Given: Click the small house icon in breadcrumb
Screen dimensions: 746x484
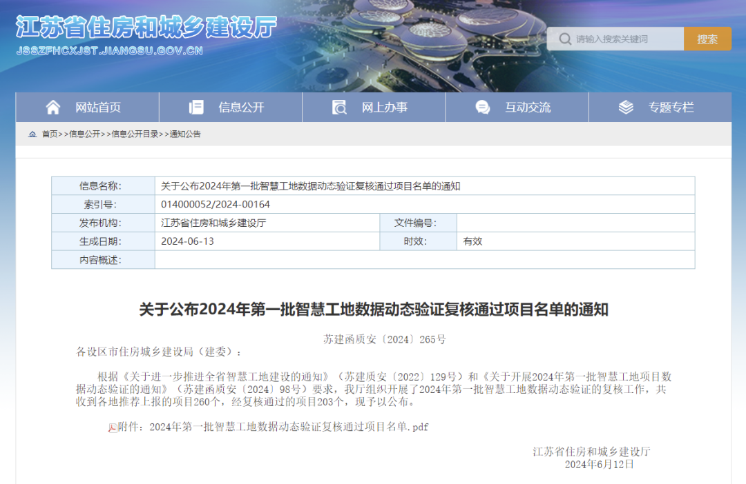Looking at the screenshot, I should 32,134.
